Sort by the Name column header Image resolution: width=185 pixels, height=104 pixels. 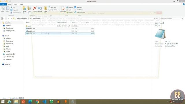pos(28,22)
